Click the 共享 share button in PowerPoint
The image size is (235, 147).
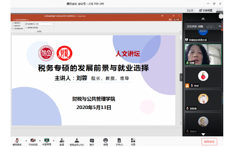coord(176,20)
